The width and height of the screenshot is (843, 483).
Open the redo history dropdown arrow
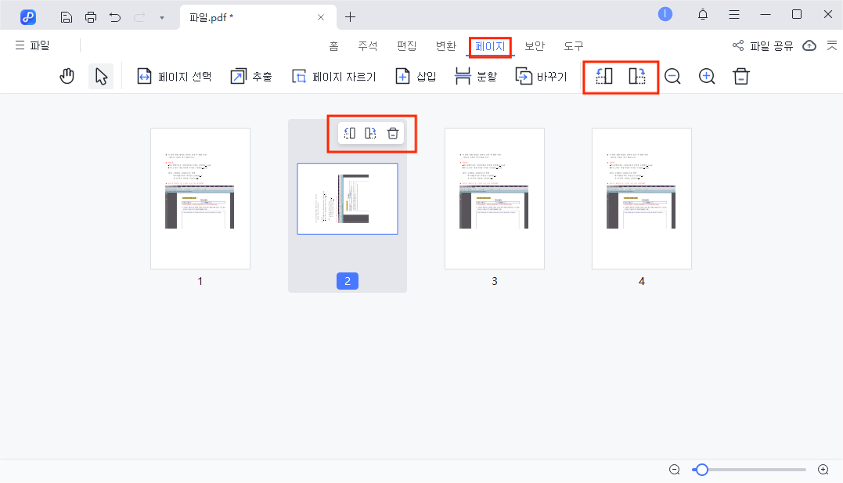click(161, 16)
